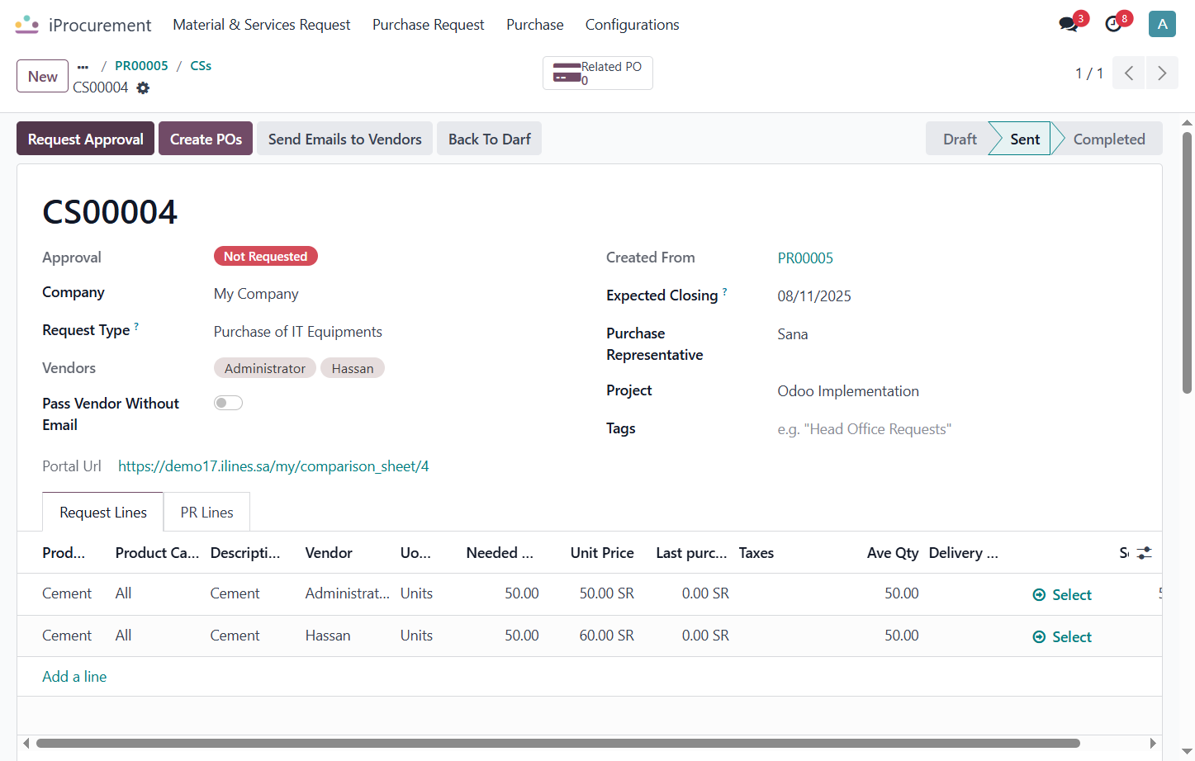Open the Purchase menu

[x=534, y=25]
